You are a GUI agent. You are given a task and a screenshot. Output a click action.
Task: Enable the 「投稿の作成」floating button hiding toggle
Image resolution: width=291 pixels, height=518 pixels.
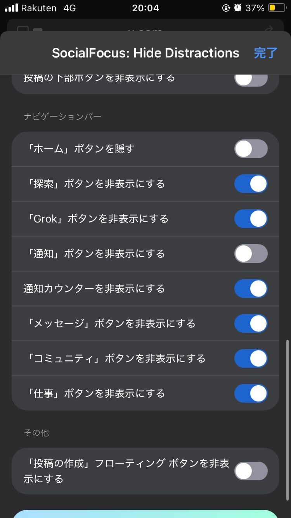(x=251, y=471)
